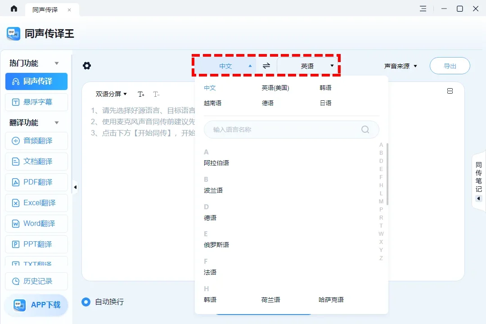Screen dimensions: 486x324
Task: Choose 荷兰语 from the list
Action: coord(270,300)
